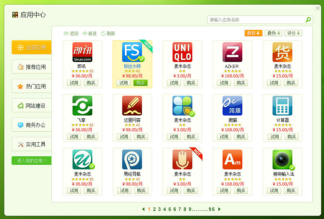
Task: Click the search magnifier icon
Action: pyautogui.click(x=308, y=20)
